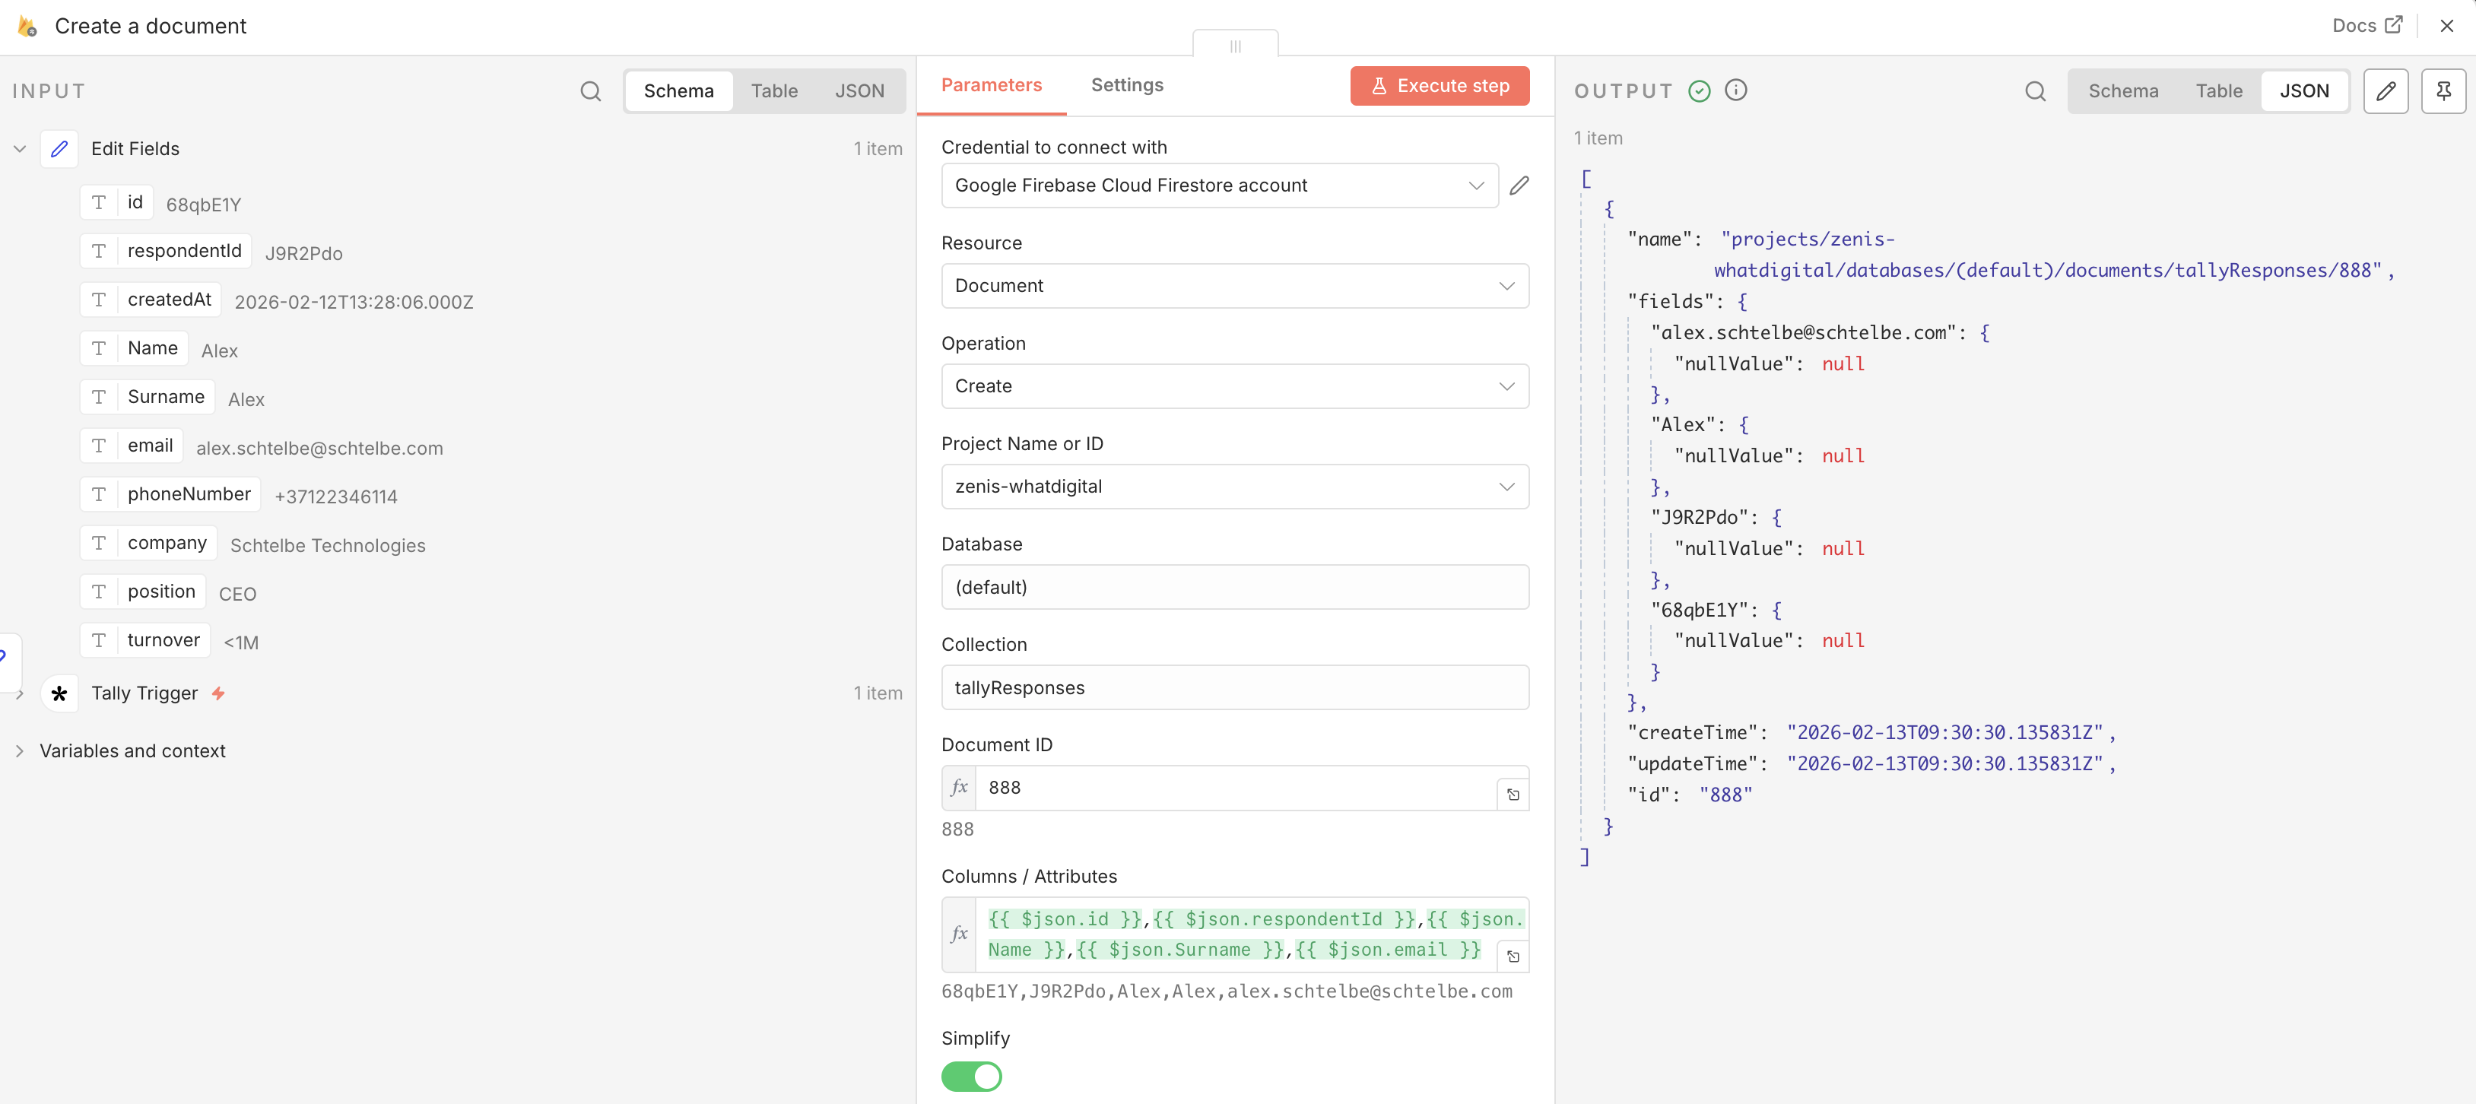
Task: Click the pin icon to pin output data
Action: point(2443,91)
